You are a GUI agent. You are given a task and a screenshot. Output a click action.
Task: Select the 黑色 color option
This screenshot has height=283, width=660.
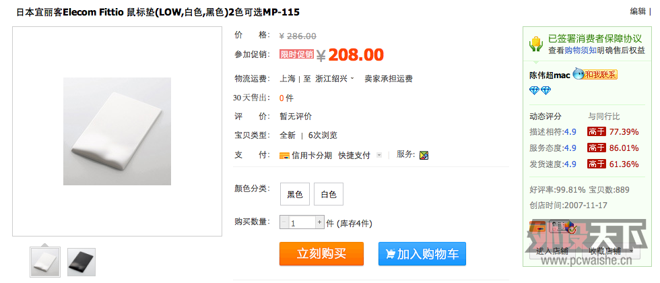click(x=295, y=194)
